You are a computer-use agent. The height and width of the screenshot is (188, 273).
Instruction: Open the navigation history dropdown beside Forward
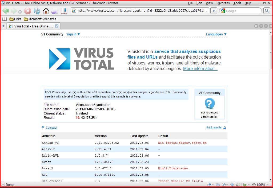[x=20, y=12]
